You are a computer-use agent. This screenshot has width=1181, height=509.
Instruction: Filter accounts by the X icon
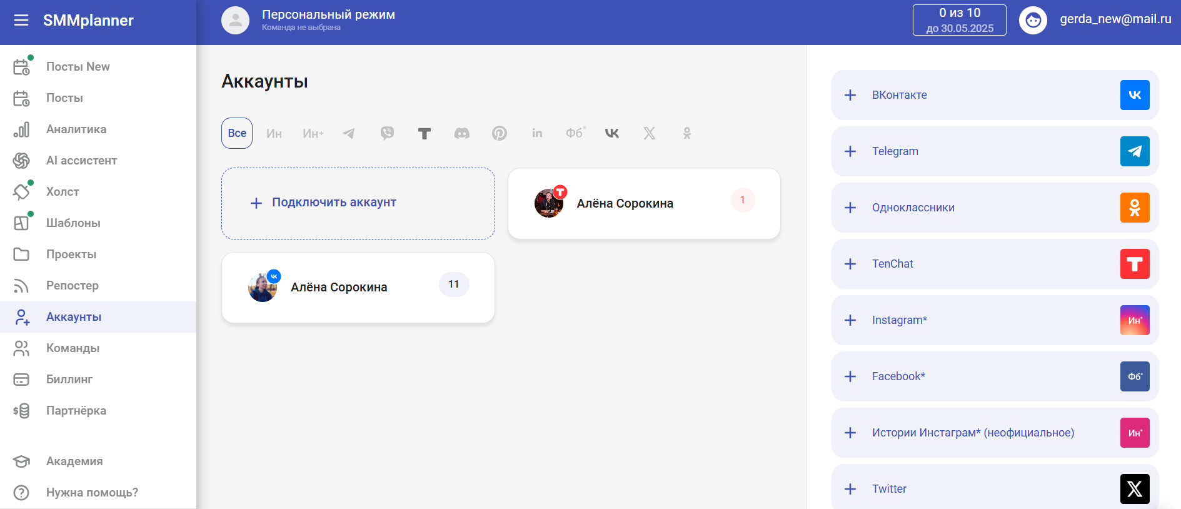pos(650,133)
